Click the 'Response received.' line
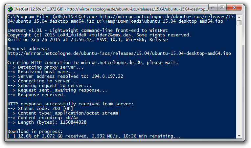This screenshot has width=251, height=148. pyautogui.click(x=36, y=95)
